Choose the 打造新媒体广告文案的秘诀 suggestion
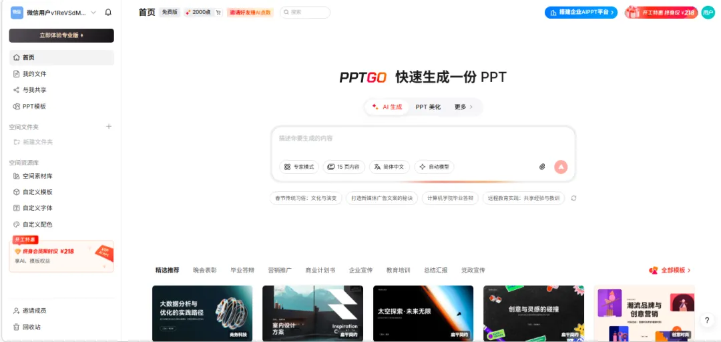The width and height of the screenshot is (721, 342). (x=382, y=198)
